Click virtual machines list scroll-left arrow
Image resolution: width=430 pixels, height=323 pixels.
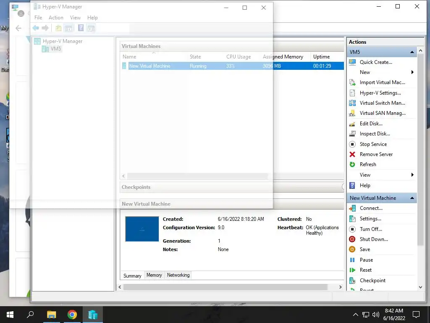coord(124,176)
